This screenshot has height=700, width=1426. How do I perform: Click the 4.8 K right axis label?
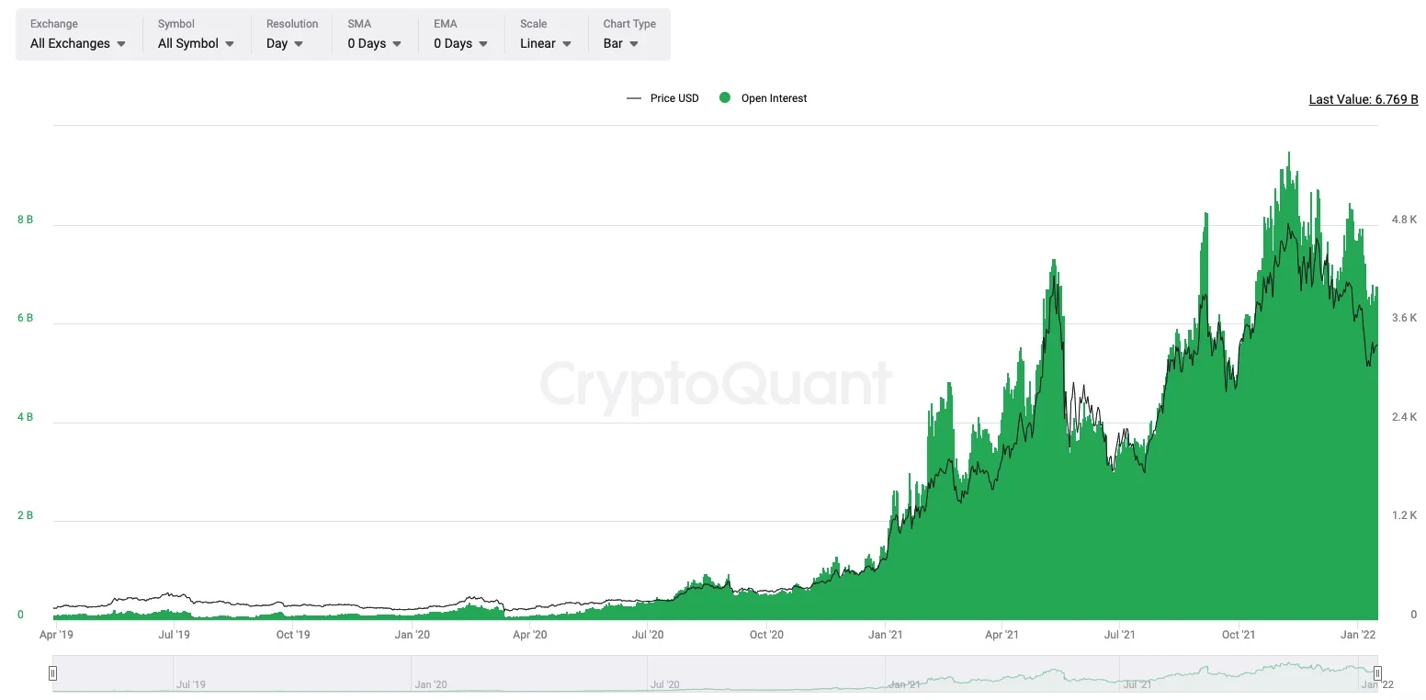click(1404, 220)
